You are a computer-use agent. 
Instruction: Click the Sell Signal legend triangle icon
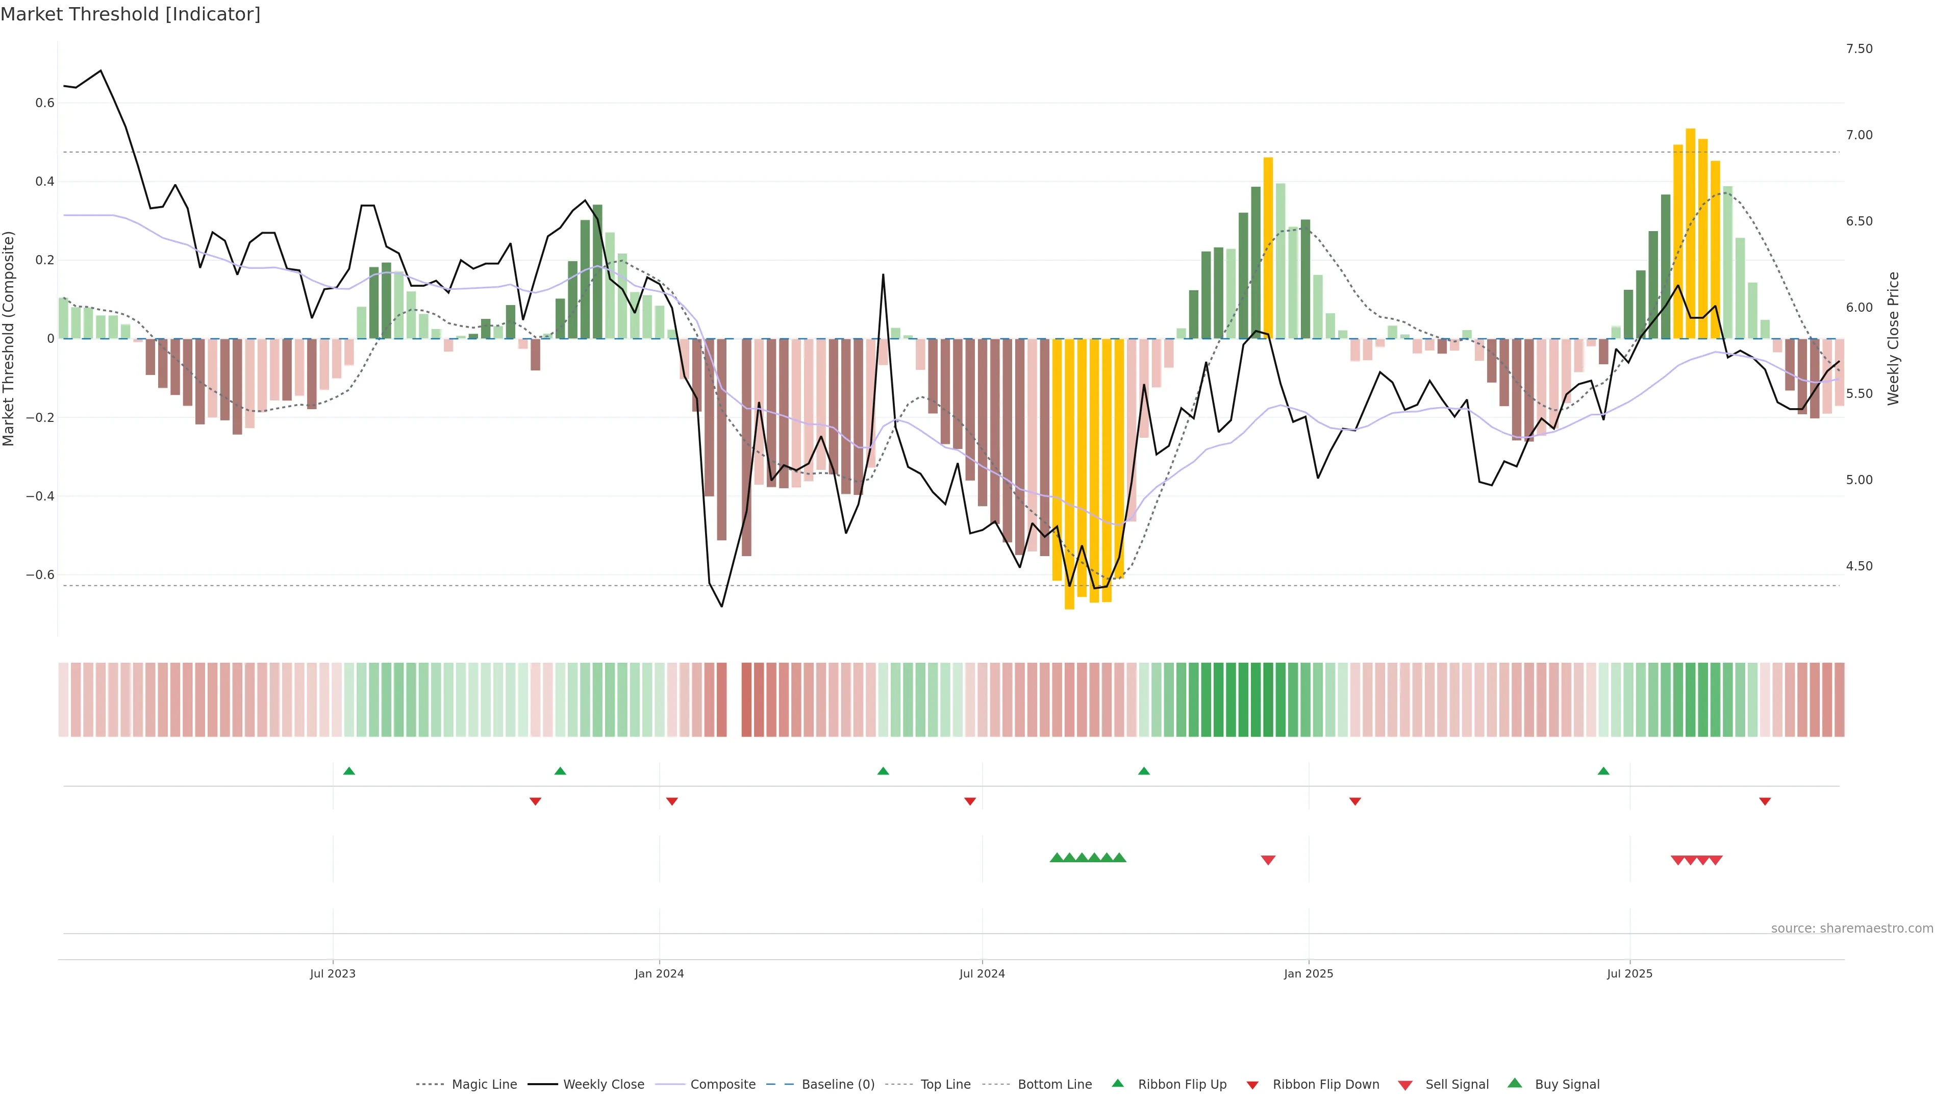[x=1405, y=1085]
